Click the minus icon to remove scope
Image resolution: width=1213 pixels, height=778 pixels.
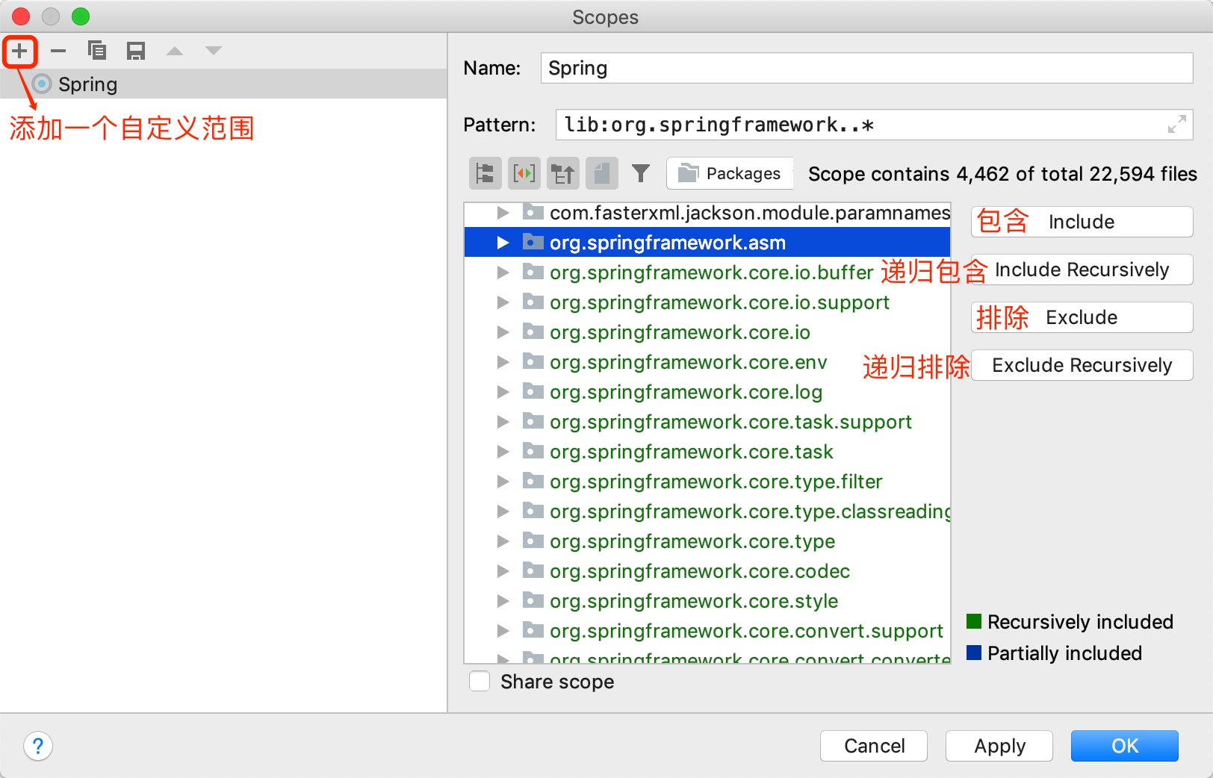(58, 51)
